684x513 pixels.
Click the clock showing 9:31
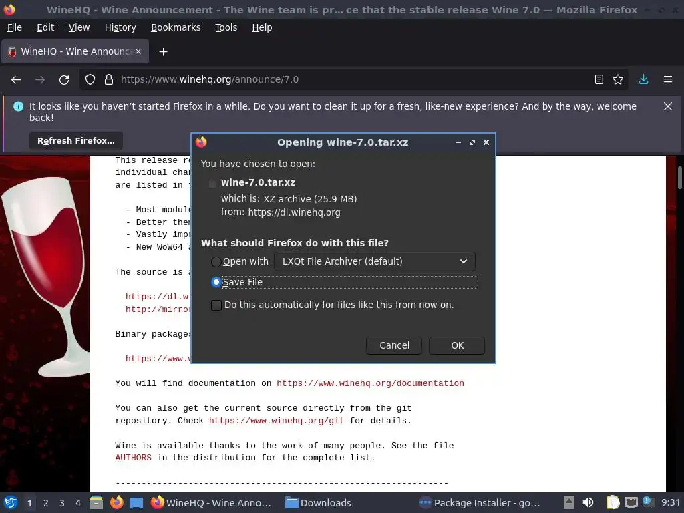click(x=671, y=503)
